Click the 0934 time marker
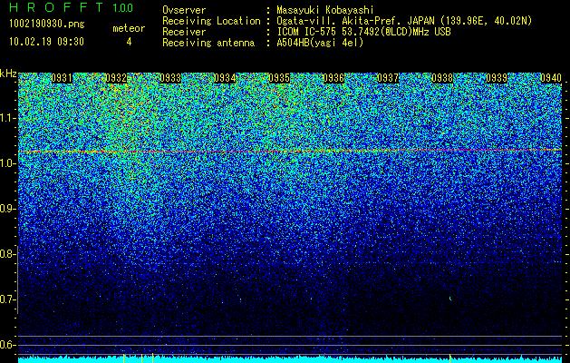The image size is (570, 363). coord(225,78)
